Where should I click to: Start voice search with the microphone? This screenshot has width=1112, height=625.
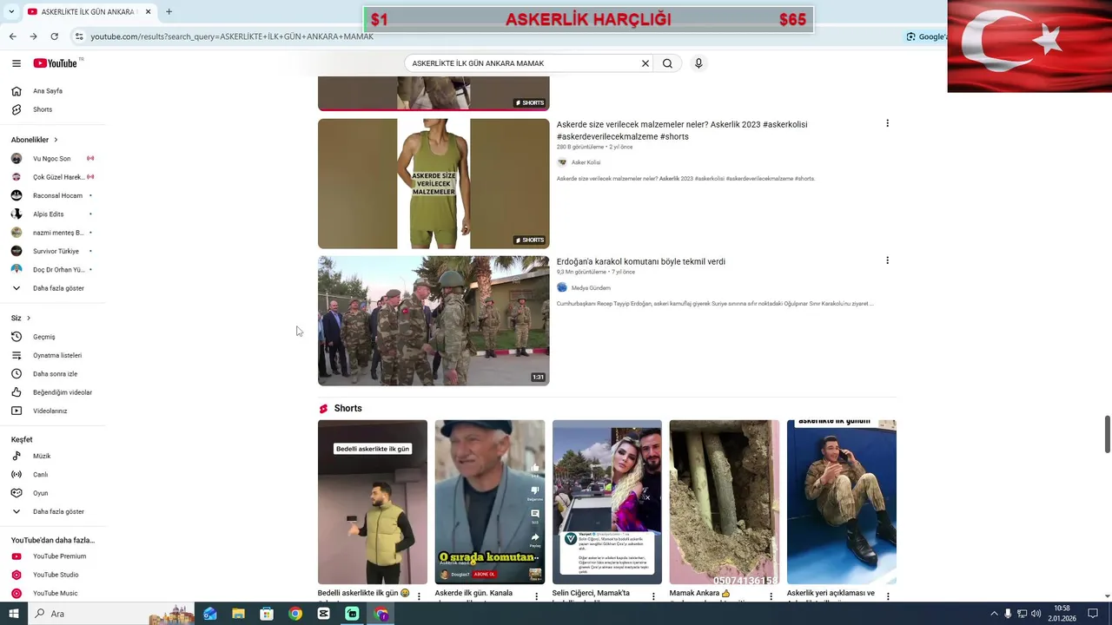(x=698, y=63)
